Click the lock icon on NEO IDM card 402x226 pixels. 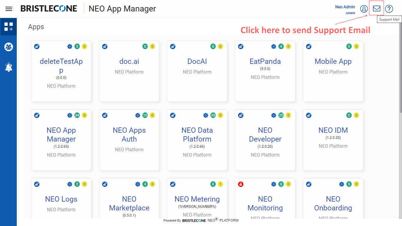coord(309,115)
